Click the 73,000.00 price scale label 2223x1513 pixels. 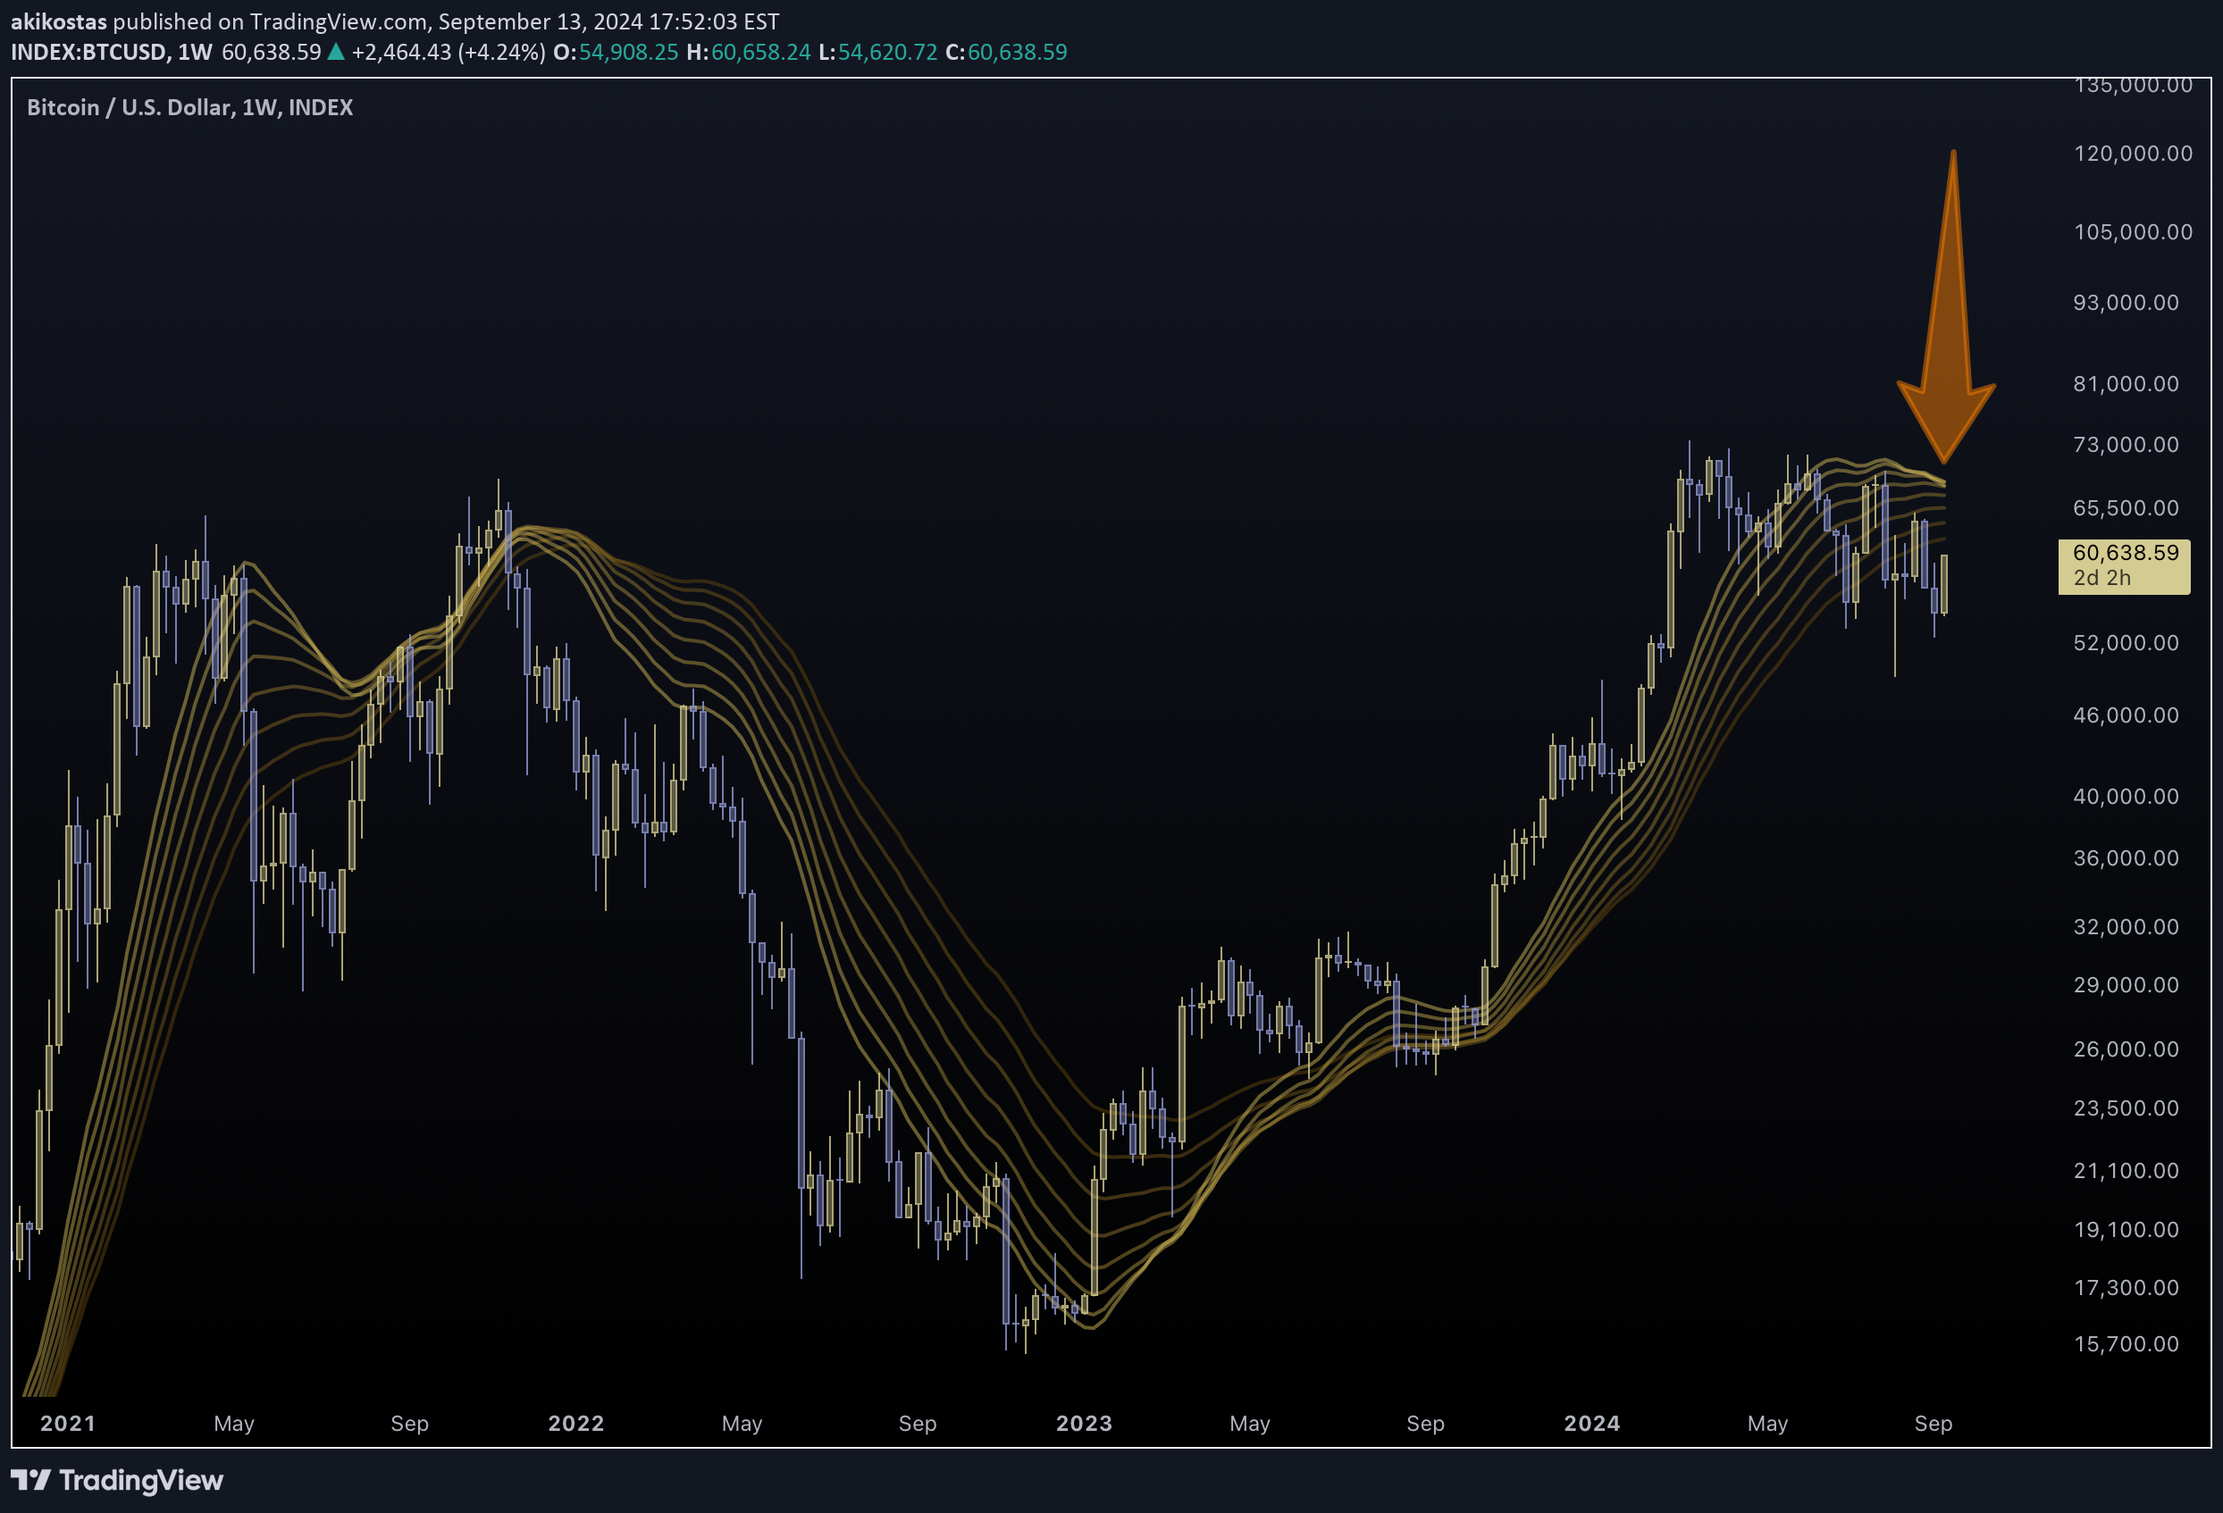click(2126, 445)
